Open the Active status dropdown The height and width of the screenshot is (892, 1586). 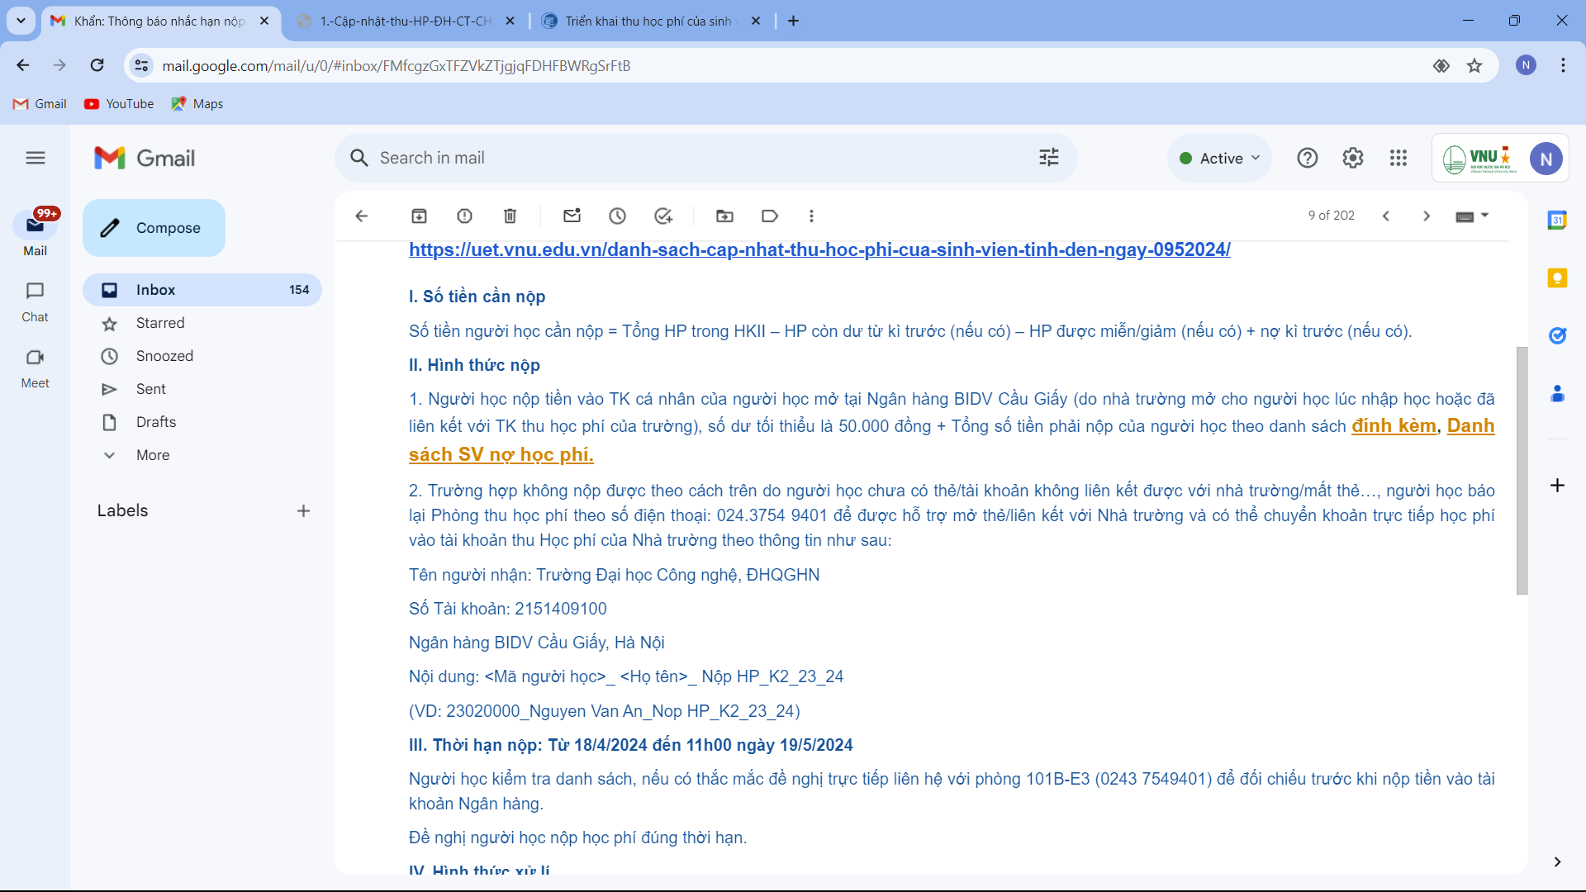[x=1220, y=158]
